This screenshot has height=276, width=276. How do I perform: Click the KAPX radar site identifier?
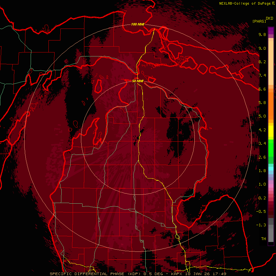point(177,274)
